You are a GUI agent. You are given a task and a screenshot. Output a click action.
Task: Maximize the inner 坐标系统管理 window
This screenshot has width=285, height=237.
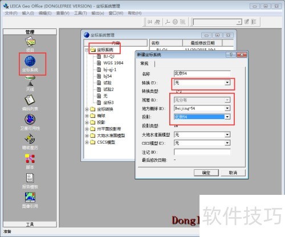(217, 35)
